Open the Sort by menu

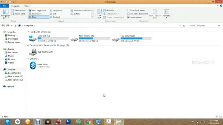(x=99, y=14)
